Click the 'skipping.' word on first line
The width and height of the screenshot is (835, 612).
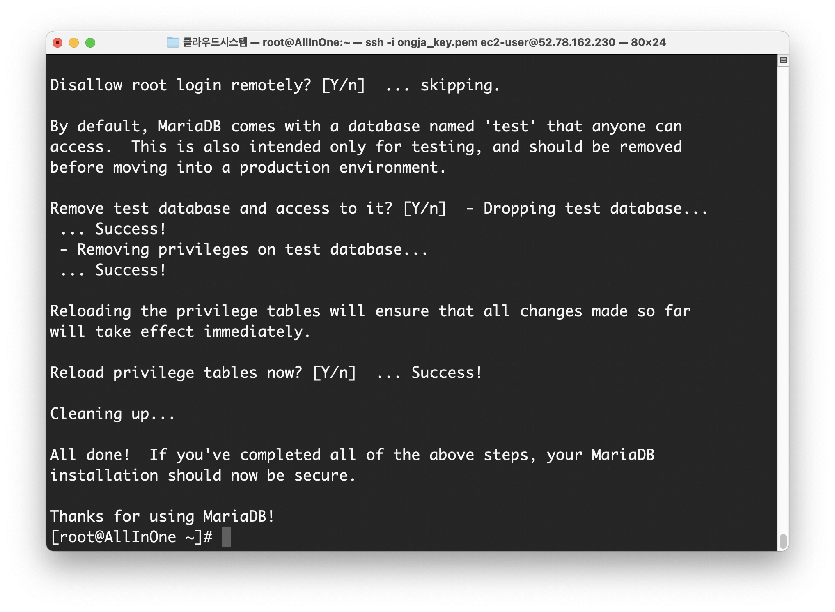[460, 85]
